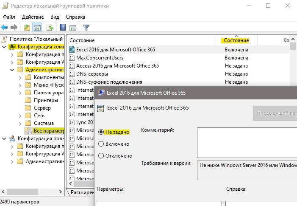The image size is (297, 206).
Task: Click the Up one level folder icon
Action: pyautogui.click(x=27, y=28)
